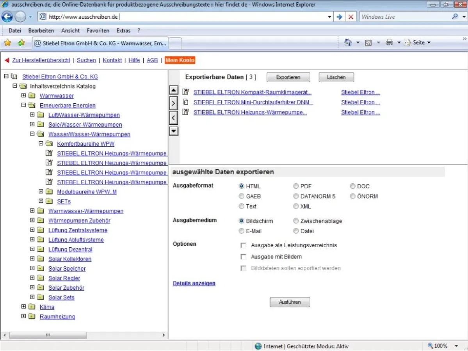Click the browser Home icon
Screen dimensions: 468x351
348,43
